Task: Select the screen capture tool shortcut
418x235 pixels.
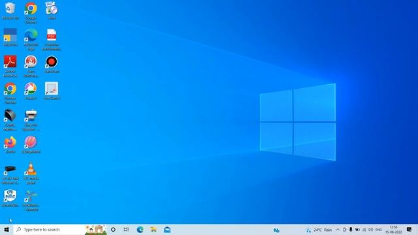Action: click(52, 91)
